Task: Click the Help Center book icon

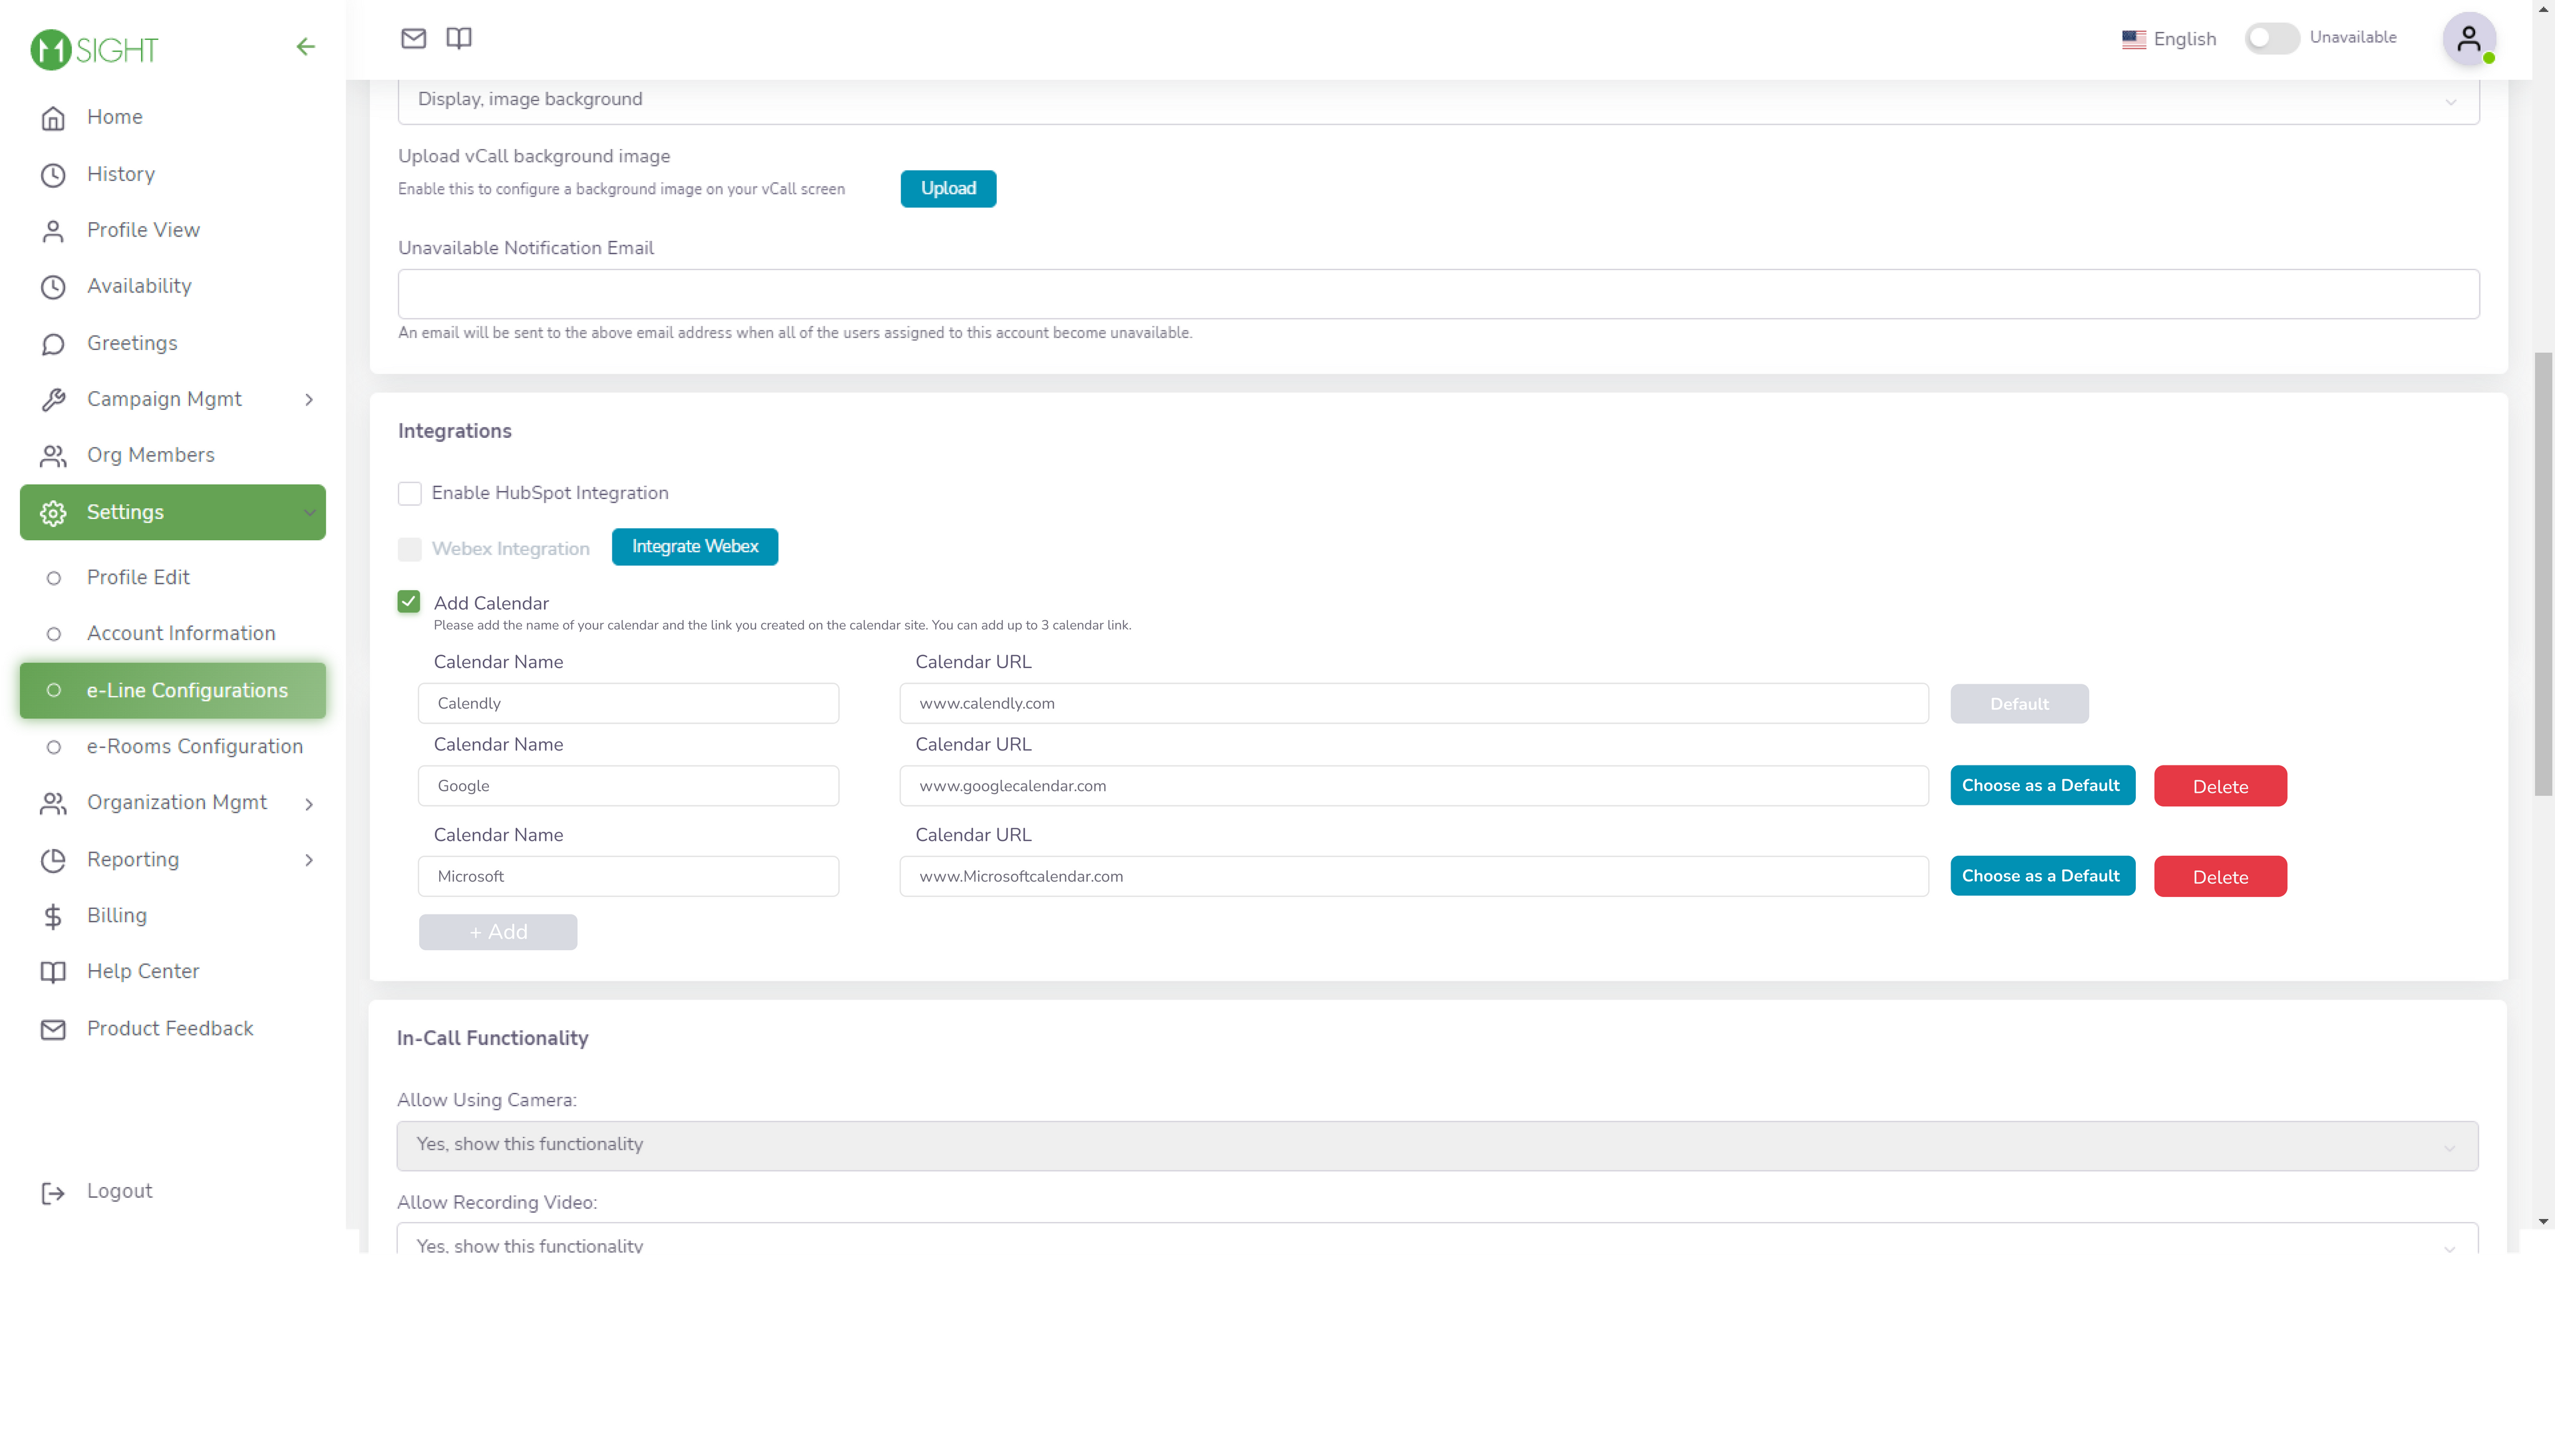Action: point(53,972)
